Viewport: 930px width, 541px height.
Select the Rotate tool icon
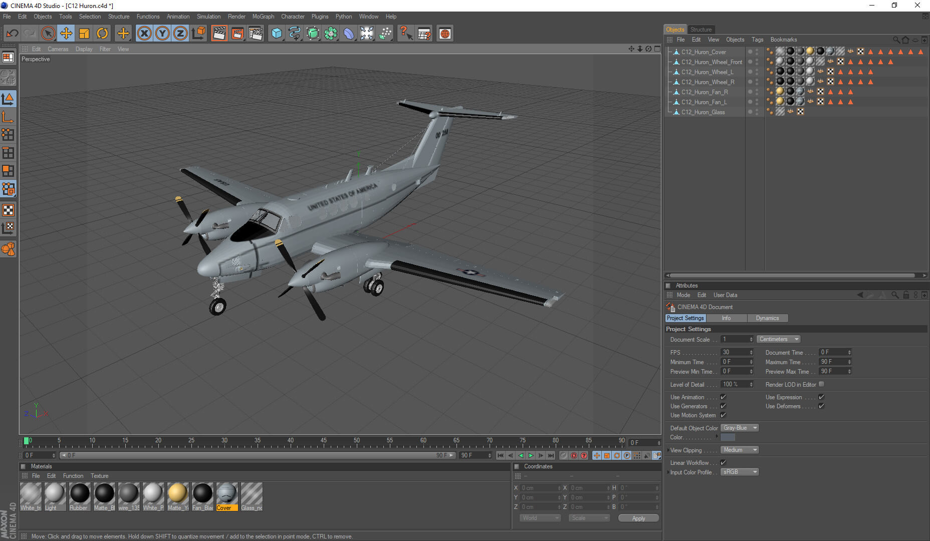tap(102, 34)
